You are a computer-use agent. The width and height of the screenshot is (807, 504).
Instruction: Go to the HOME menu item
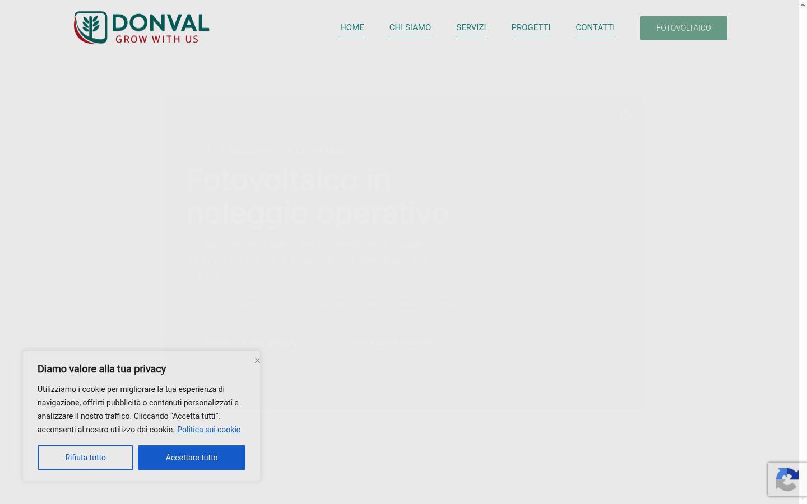point(352,27)
